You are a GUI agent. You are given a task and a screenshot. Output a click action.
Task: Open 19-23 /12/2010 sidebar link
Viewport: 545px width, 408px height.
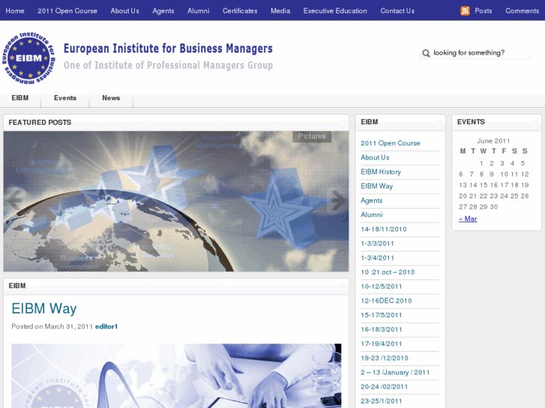click(x=385, y=358)
